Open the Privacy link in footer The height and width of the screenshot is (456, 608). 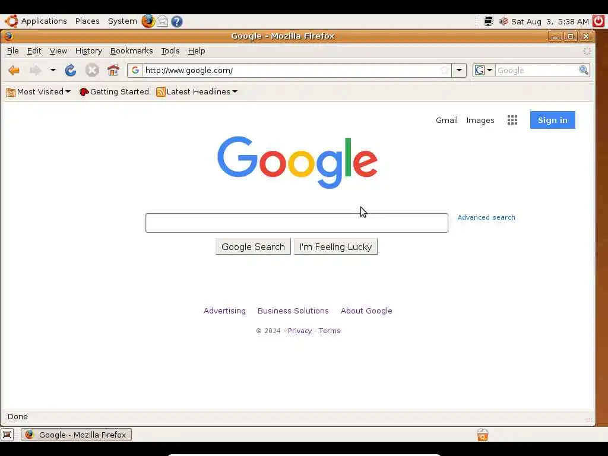point(300,331)
